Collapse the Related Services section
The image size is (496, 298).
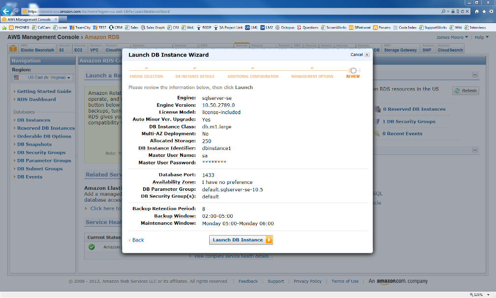tap(475, 150)
